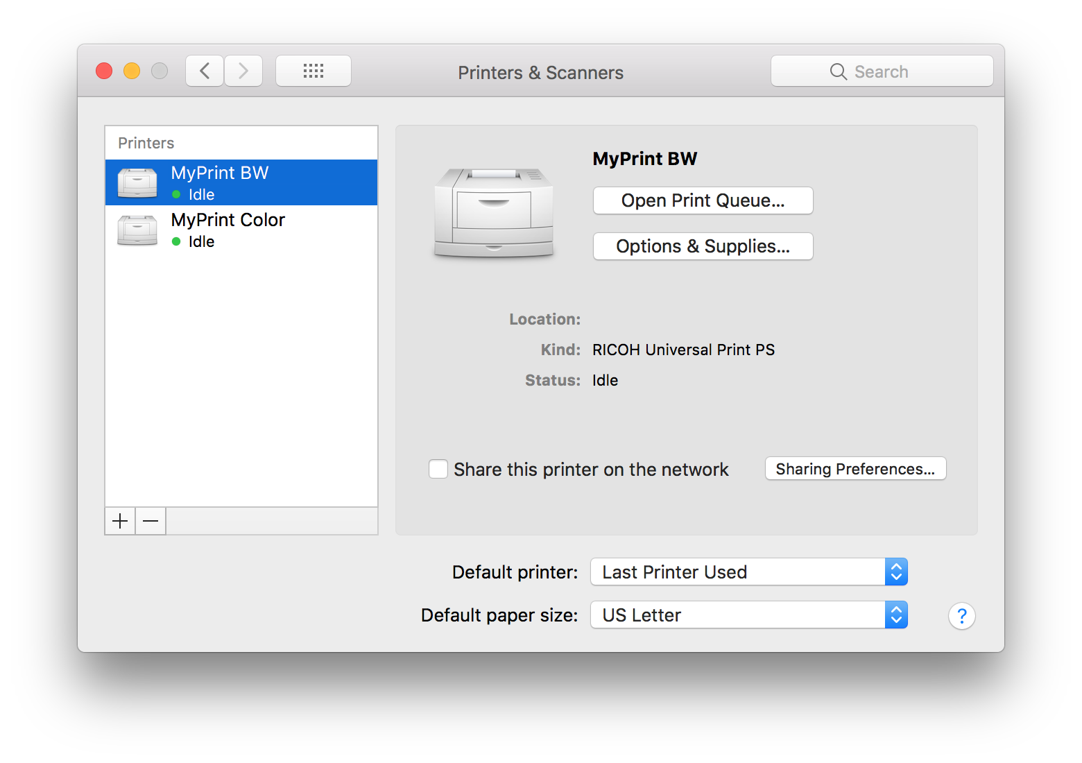The width and height of the screenshot is (1082, 763).
Task: Open Options & Supplies settings
Action: tap(702, 246)
